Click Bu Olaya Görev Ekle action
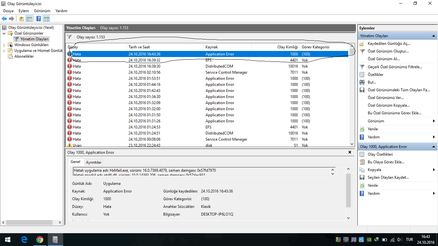The width and height of the screenshot is (438, 246). (386, 162)
